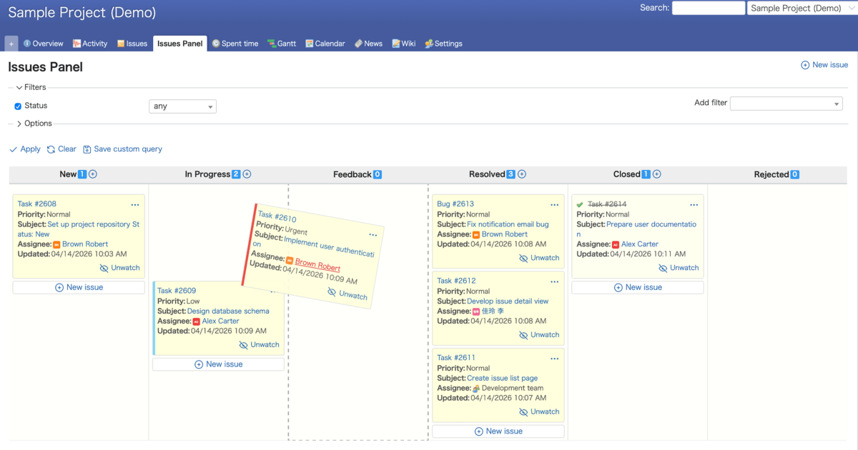Click New issue button under Task #2609
This screenshot has width=858, height=450.
click(x=218, y=364)
